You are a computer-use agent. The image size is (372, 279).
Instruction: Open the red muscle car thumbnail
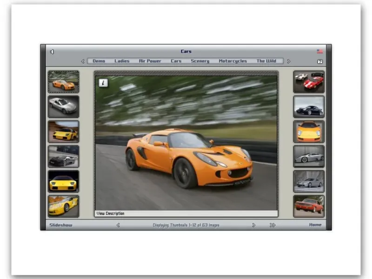pos(309,206)
